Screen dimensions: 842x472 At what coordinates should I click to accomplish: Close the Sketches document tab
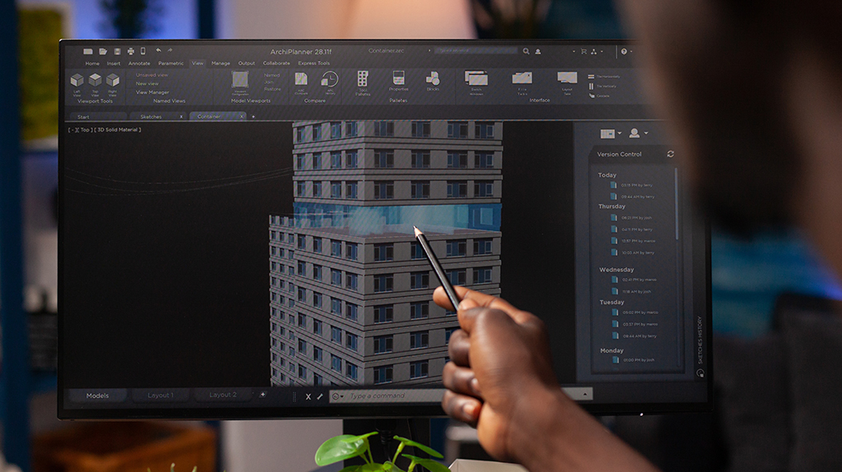tap(181, 117)
